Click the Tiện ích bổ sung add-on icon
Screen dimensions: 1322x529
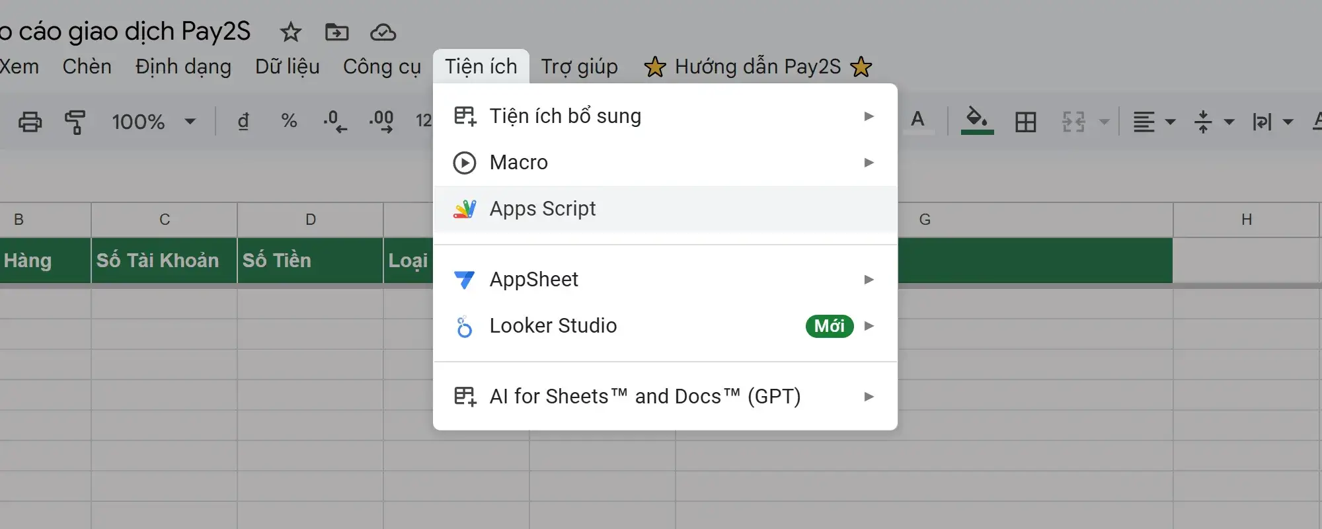[465, 116]
